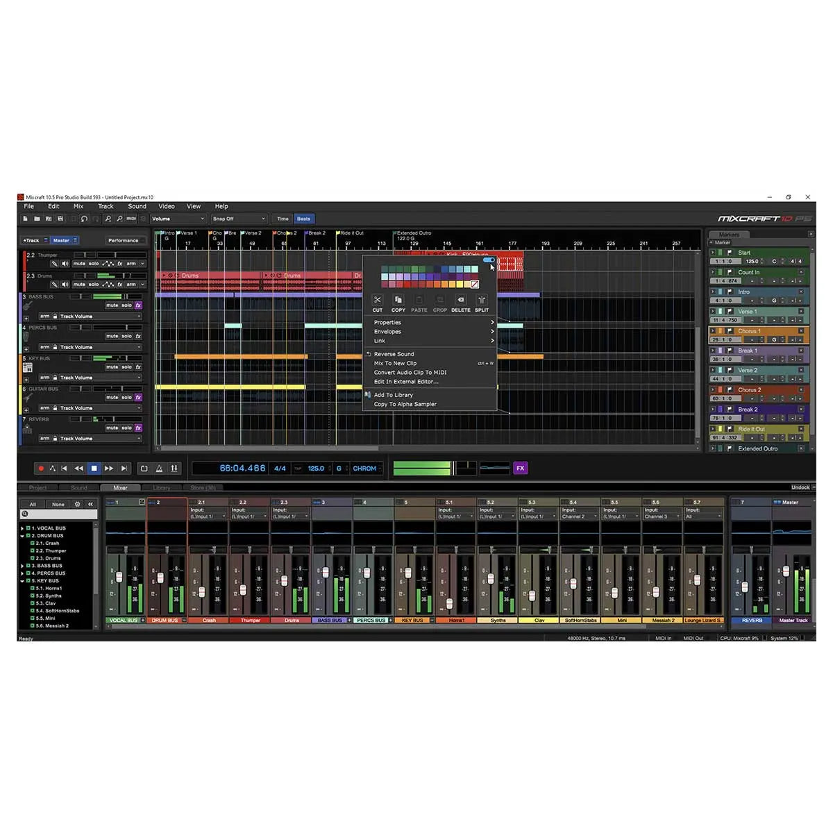Choose Convert Audio Clip To MIDI from the menu

[x=411, y=373]
